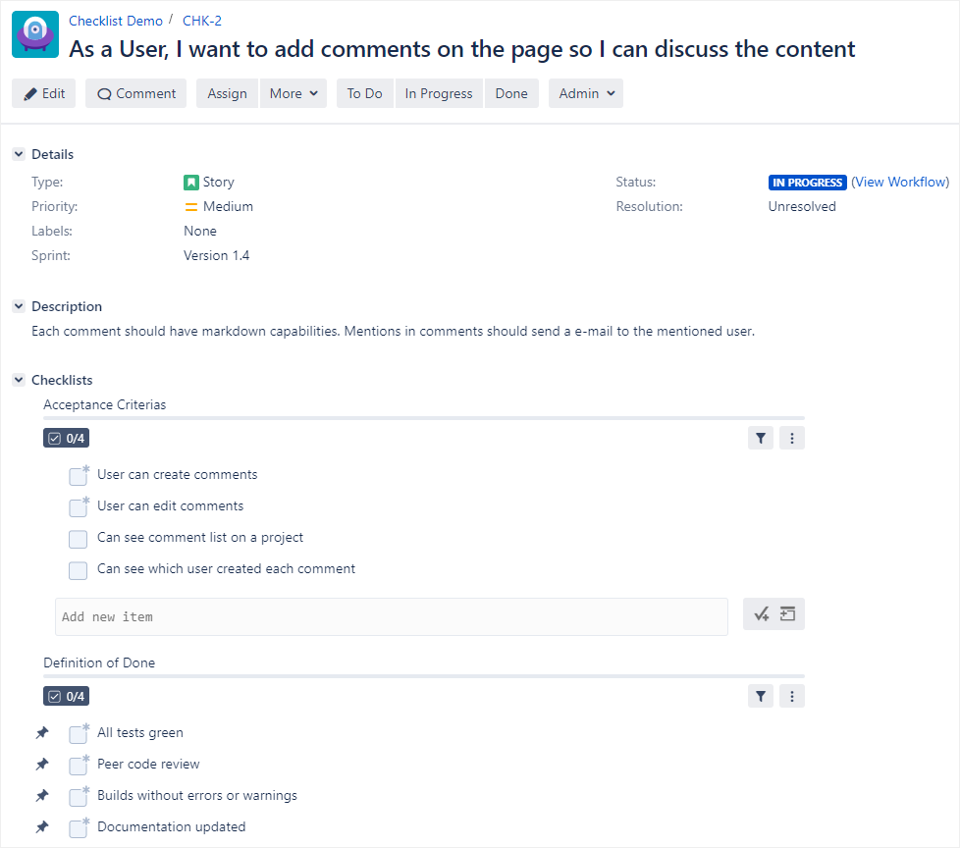Unpin the All tests green item

click(x=41, y=732)
